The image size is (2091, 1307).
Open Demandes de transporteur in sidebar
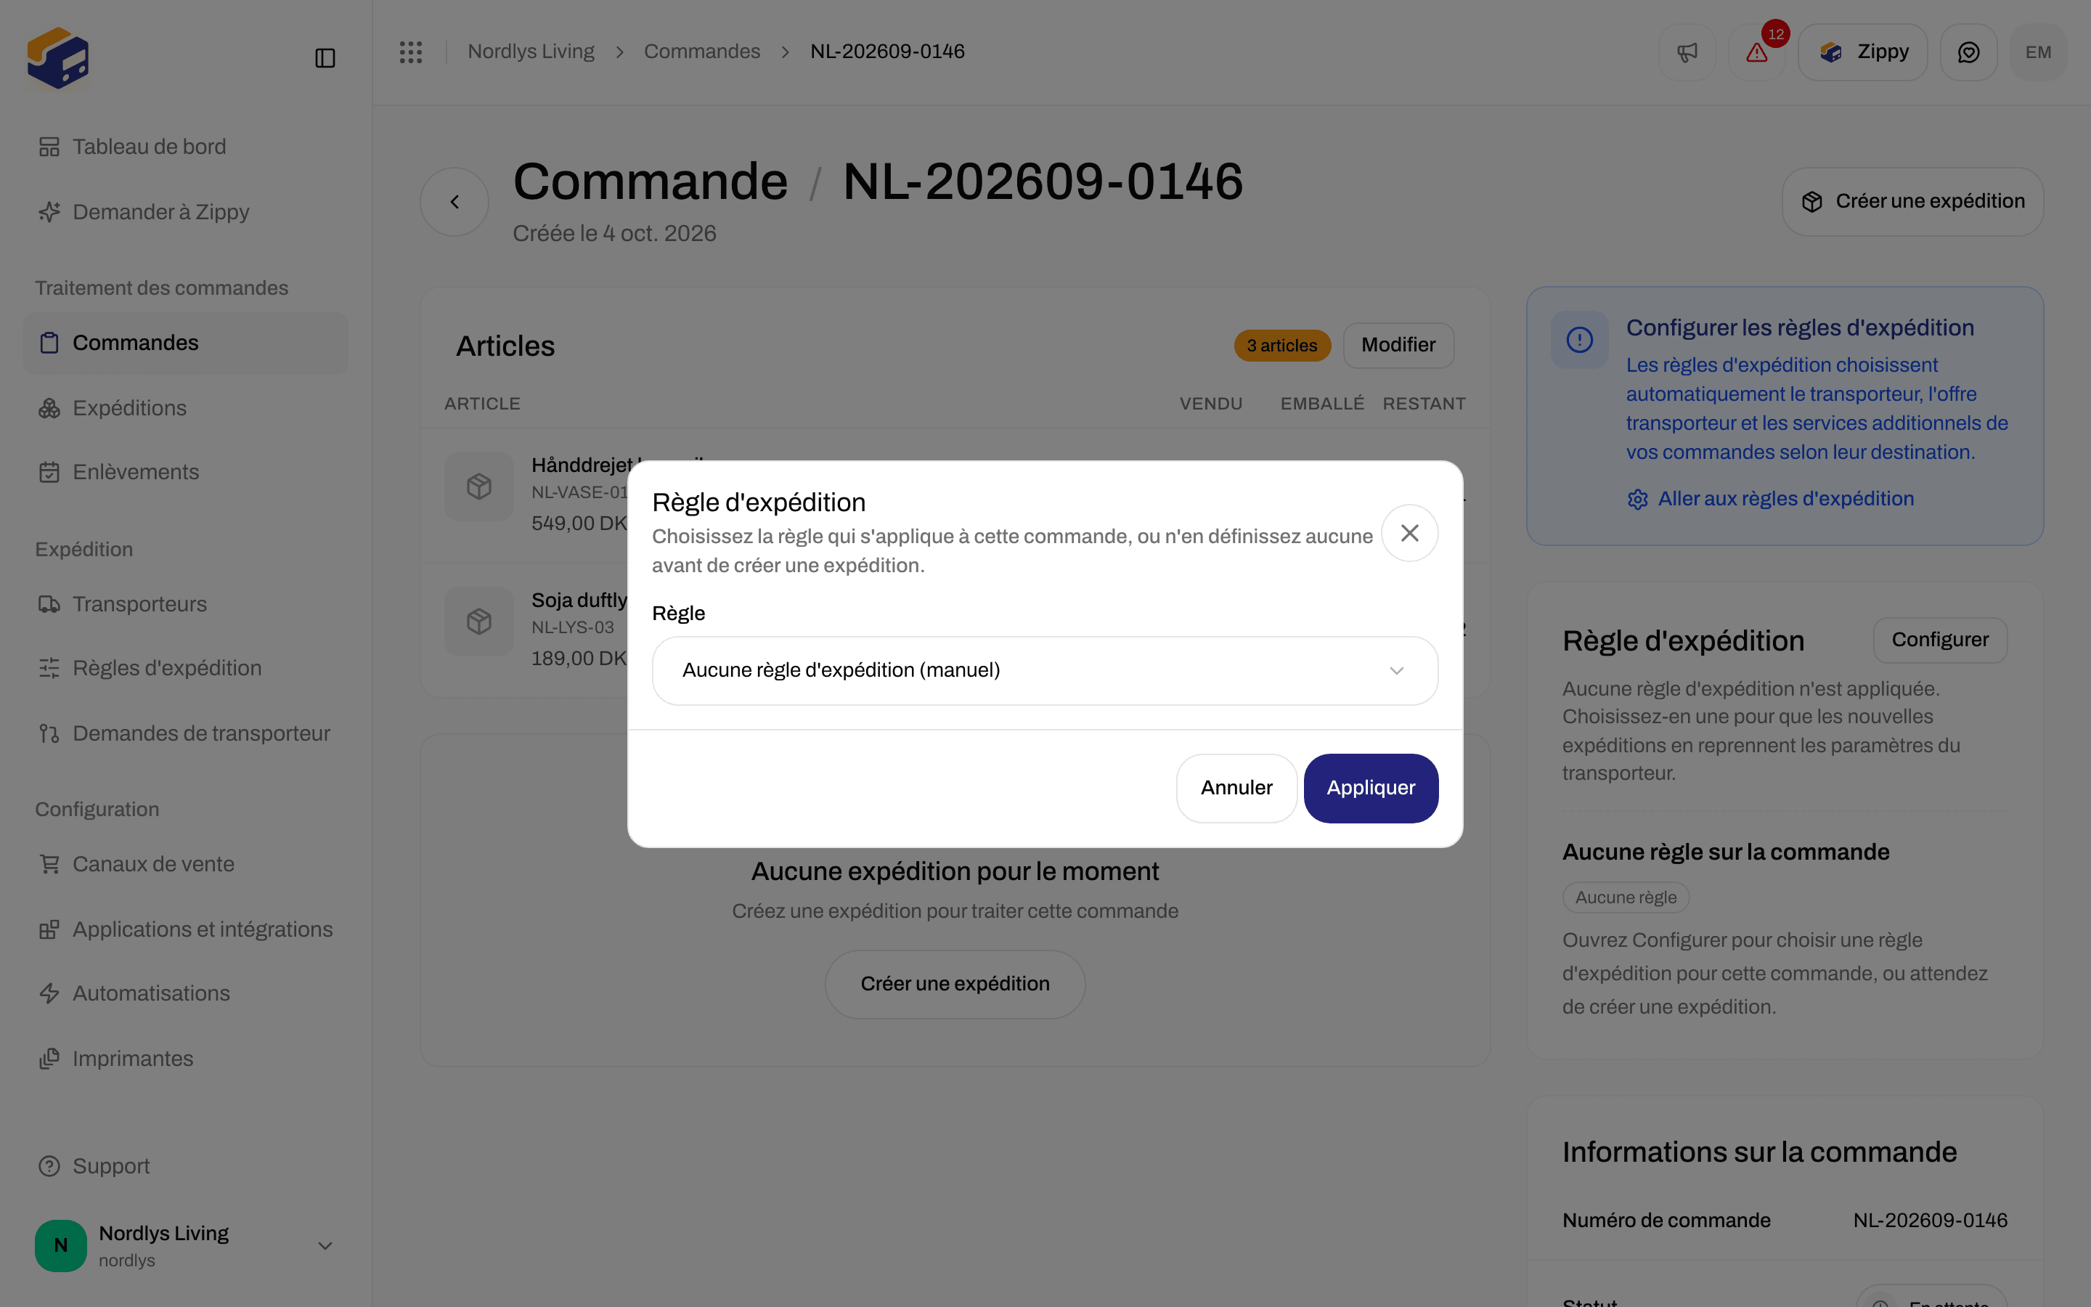tap(186, 734)
